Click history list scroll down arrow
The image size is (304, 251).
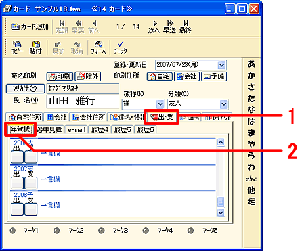[221, 212]
